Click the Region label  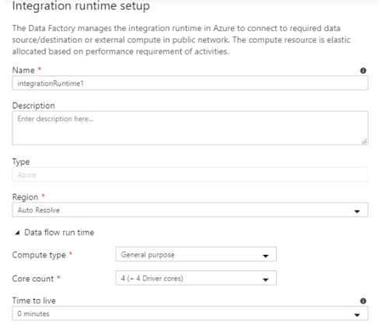25,197
